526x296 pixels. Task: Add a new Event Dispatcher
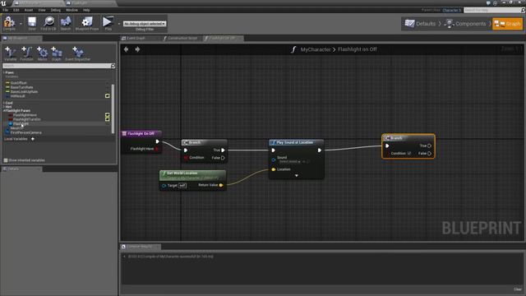point(77,53)
